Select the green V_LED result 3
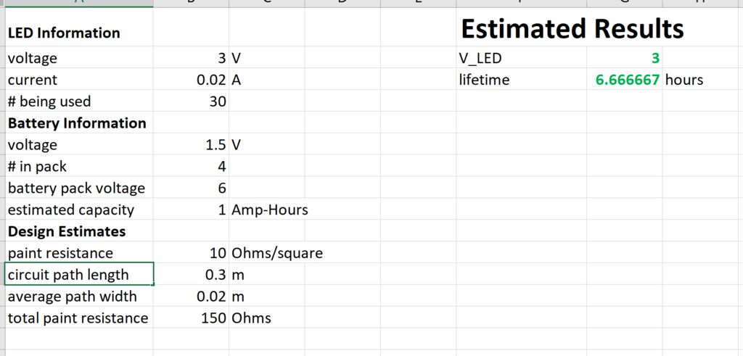Viewport: 743px width, 356px height. coord(624,58)
